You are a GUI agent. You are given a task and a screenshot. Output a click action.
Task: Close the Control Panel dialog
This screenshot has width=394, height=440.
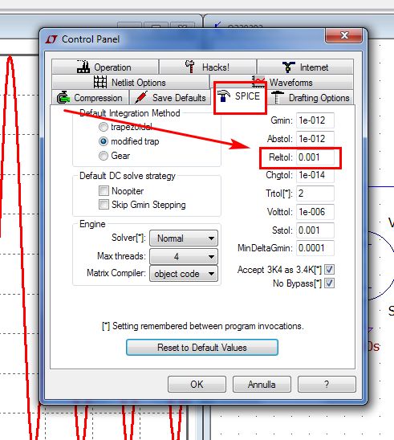343,35
